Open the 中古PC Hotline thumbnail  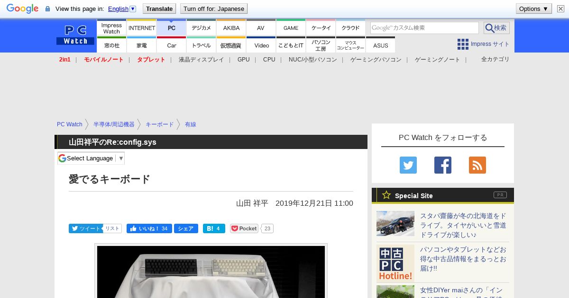pyautogui.click(x=395, y=263)
